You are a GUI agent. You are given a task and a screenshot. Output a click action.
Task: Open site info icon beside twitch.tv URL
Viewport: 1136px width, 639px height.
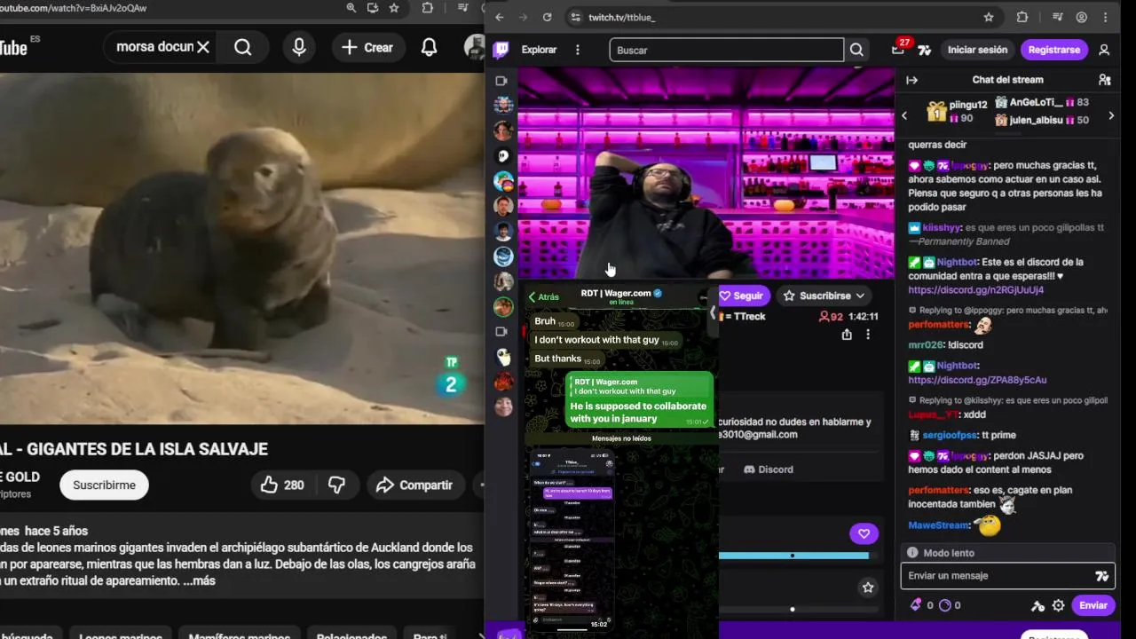click(575, 17)
